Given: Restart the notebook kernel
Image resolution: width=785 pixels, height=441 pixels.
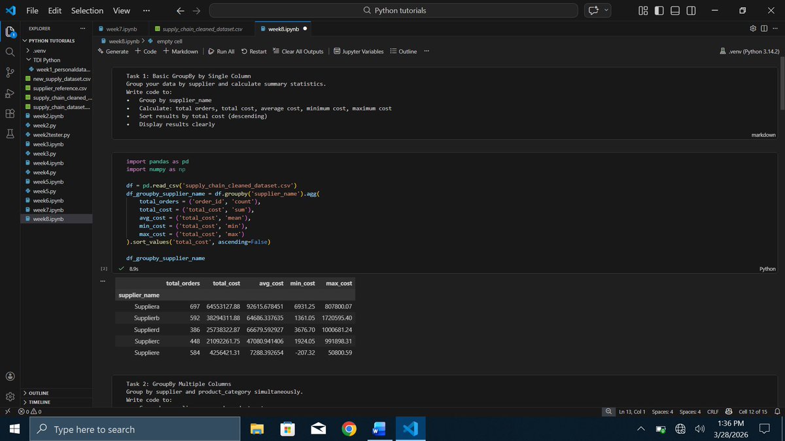Looking at the screenshot, I should point(254,51).
